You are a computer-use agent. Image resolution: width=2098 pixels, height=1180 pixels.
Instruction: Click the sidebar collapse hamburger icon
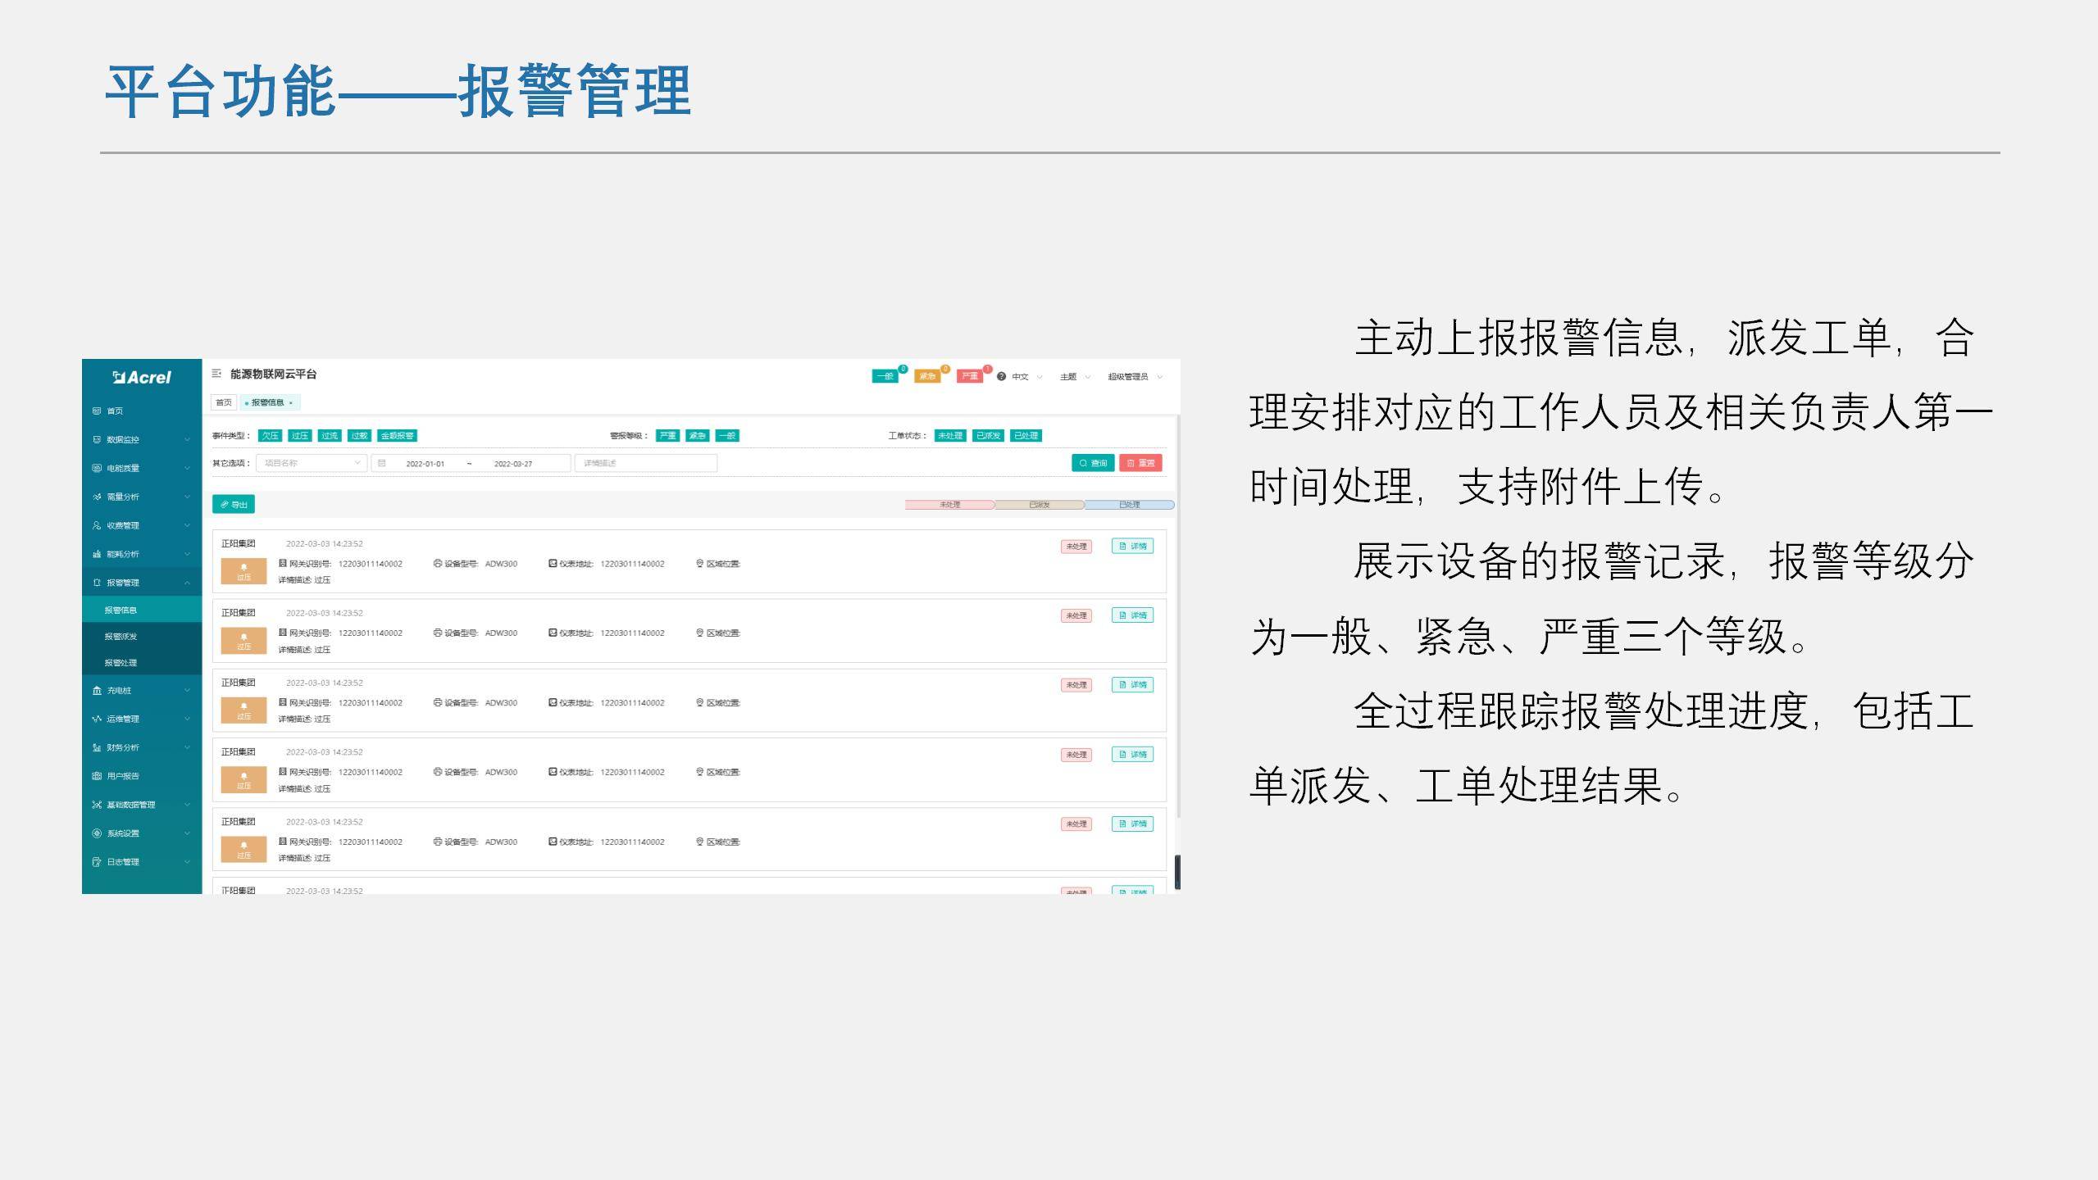click(216, 374)
